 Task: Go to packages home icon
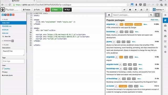109,15
